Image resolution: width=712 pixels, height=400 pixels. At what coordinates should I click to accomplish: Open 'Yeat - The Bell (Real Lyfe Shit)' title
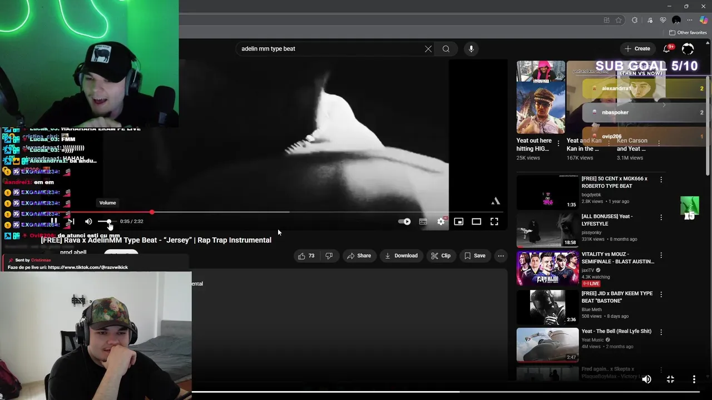[x=616, y=331]
